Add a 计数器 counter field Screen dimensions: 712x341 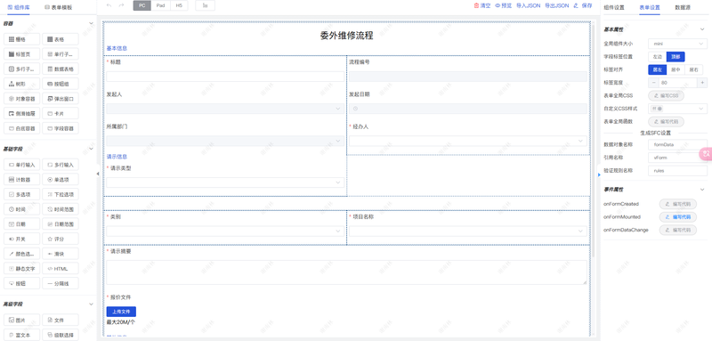click(21, 179)
